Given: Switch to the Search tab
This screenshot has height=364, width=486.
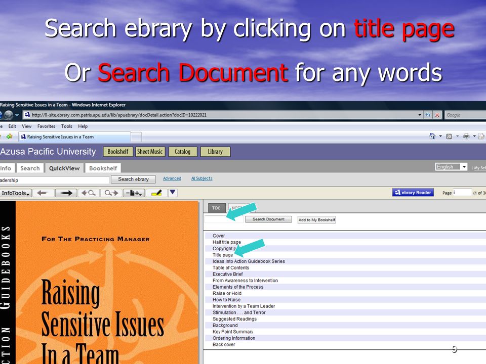Looking at the screenshot, I should click(30, 168).
